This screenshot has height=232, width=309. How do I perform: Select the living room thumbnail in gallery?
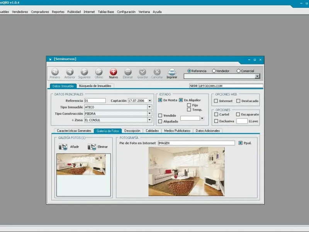(81, 165)
